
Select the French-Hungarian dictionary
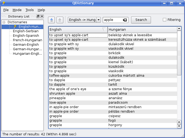(27, 40)
